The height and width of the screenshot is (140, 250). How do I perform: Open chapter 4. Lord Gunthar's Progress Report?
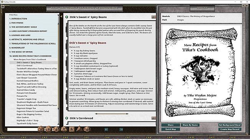(28, 31)
